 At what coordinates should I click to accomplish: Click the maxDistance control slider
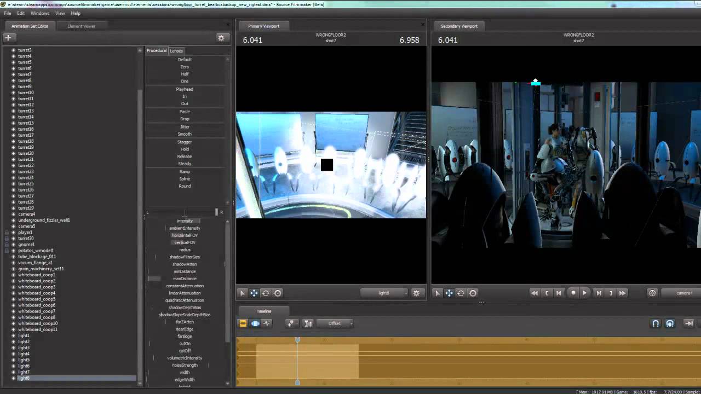pos(185,279)
